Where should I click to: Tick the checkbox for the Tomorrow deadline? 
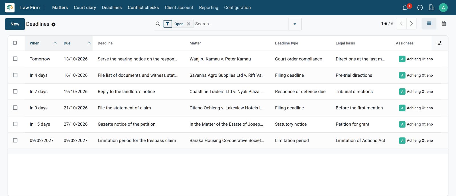pos(15,59)
